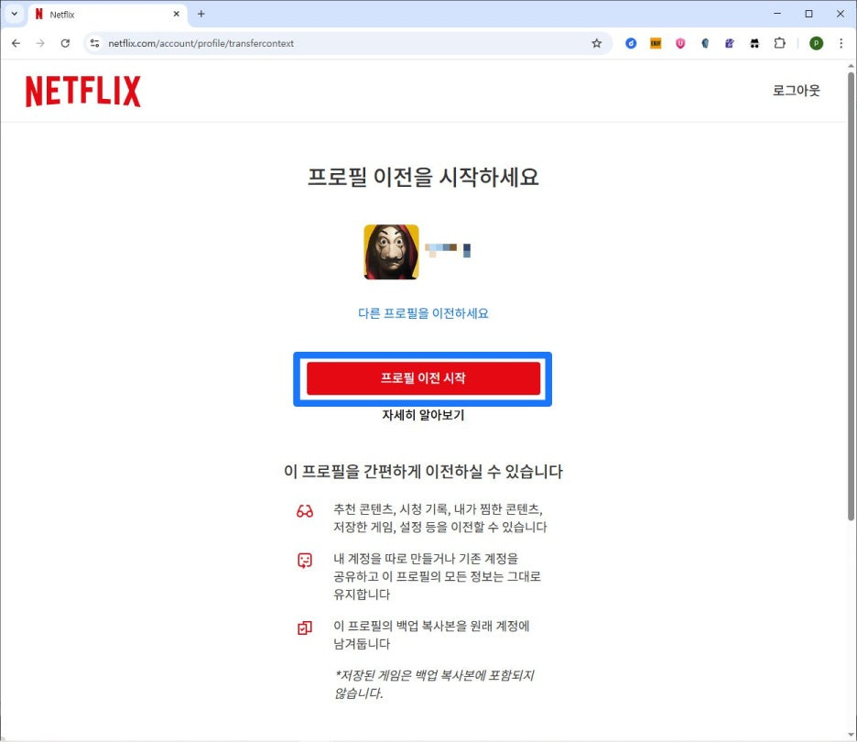The width and height of the screenshot is (857, 742).
Task: Click the netflix.com address bar URL
Action: coord(201,43)
